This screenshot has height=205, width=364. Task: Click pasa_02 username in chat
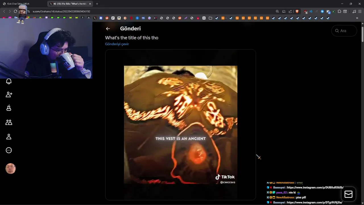coord(281,192)
